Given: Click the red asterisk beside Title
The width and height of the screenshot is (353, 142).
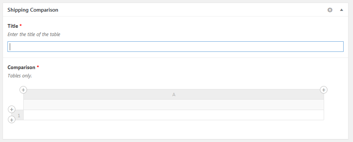Looking at the screenshot, I should [21, 26].
